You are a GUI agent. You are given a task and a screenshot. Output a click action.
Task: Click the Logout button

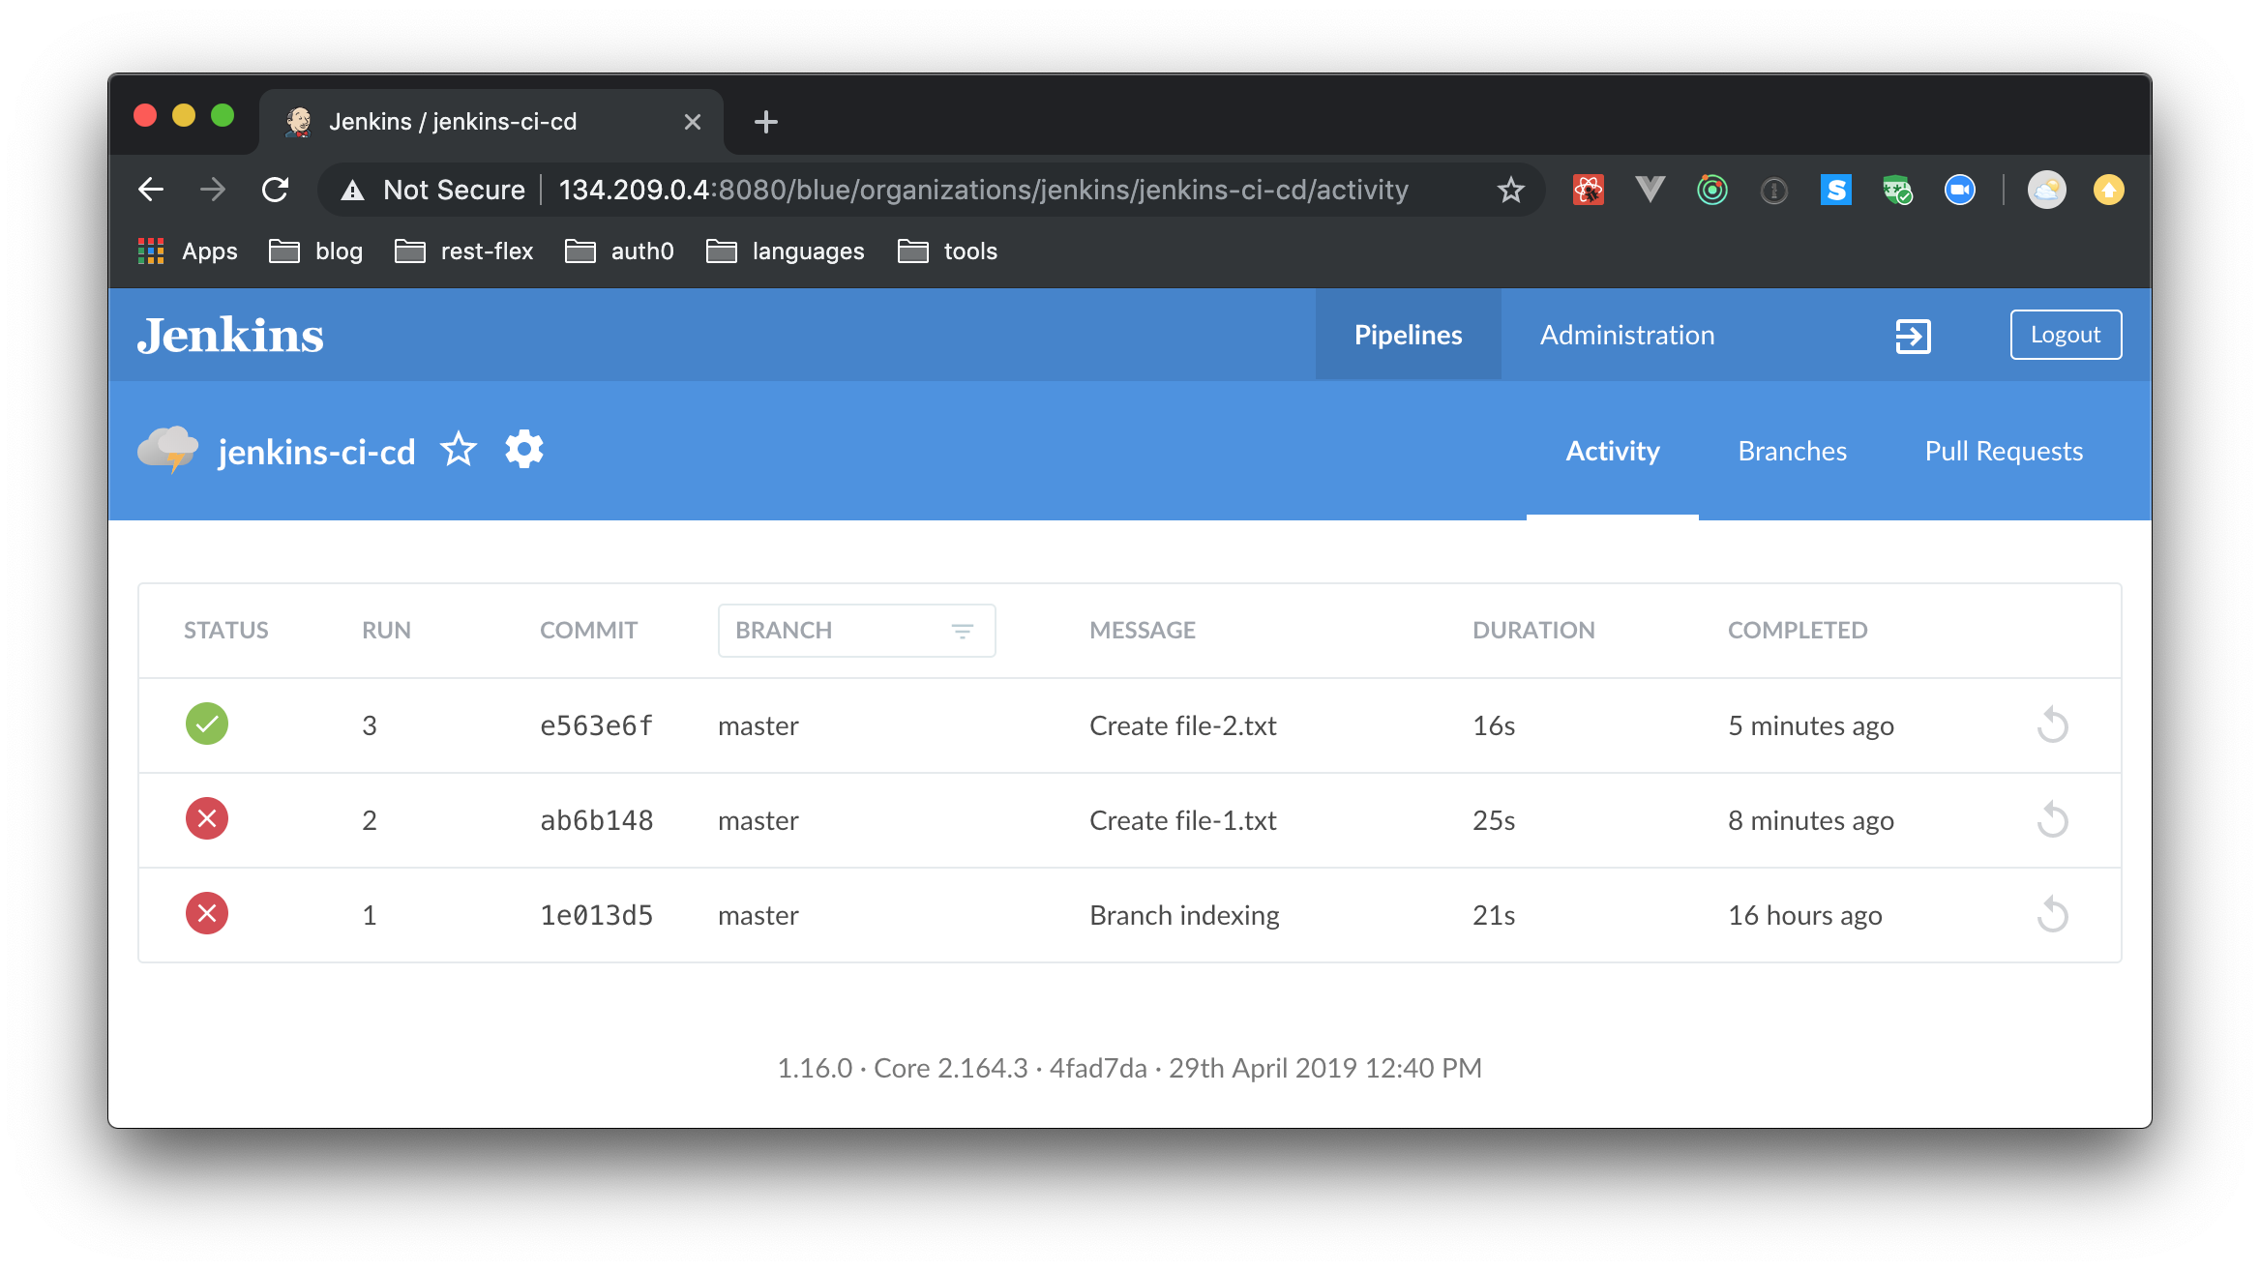coord(2065,334)
